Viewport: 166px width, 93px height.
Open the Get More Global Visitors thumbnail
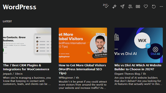tap(83, 45)
